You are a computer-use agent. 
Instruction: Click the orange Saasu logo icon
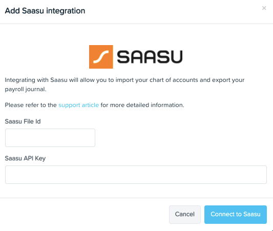[101, 57]
